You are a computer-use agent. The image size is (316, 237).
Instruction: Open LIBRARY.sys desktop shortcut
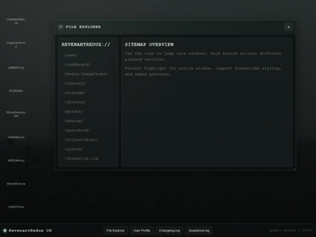pos(16,68)
